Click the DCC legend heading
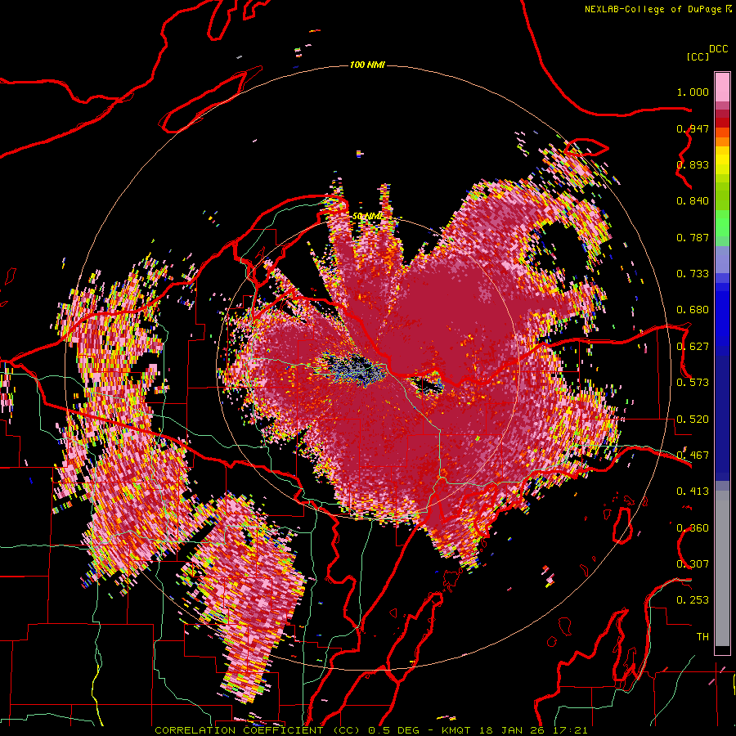The width and height of the screenshot is (736, 736). [x=719, y=49]
